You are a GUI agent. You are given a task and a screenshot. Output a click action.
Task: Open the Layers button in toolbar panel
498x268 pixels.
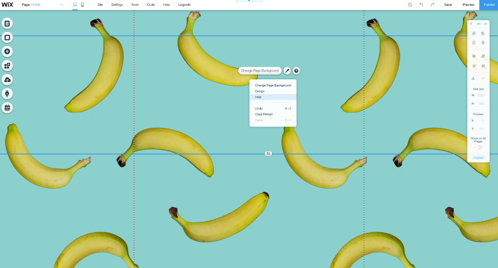click(478, 158)
